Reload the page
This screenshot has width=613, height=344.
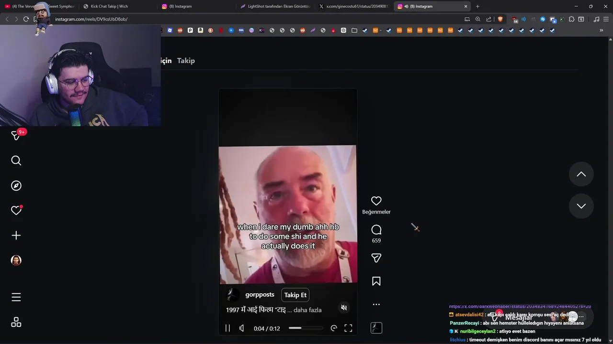26,19
